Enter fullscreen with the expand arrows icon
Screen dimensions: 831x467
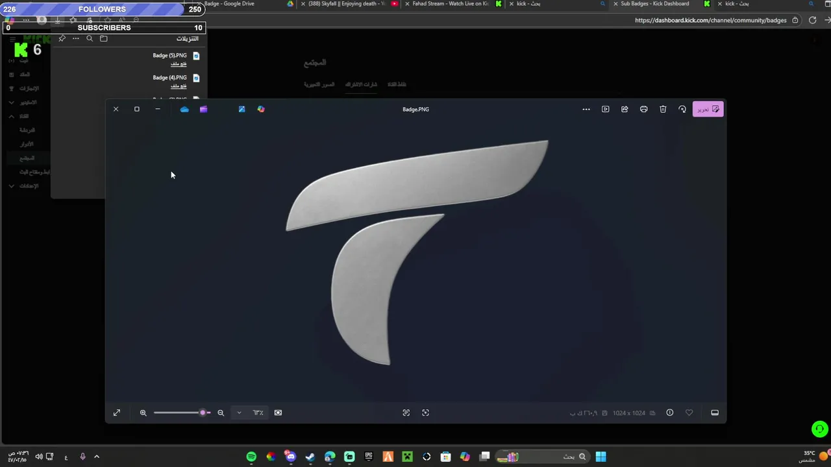coord(117,413)
